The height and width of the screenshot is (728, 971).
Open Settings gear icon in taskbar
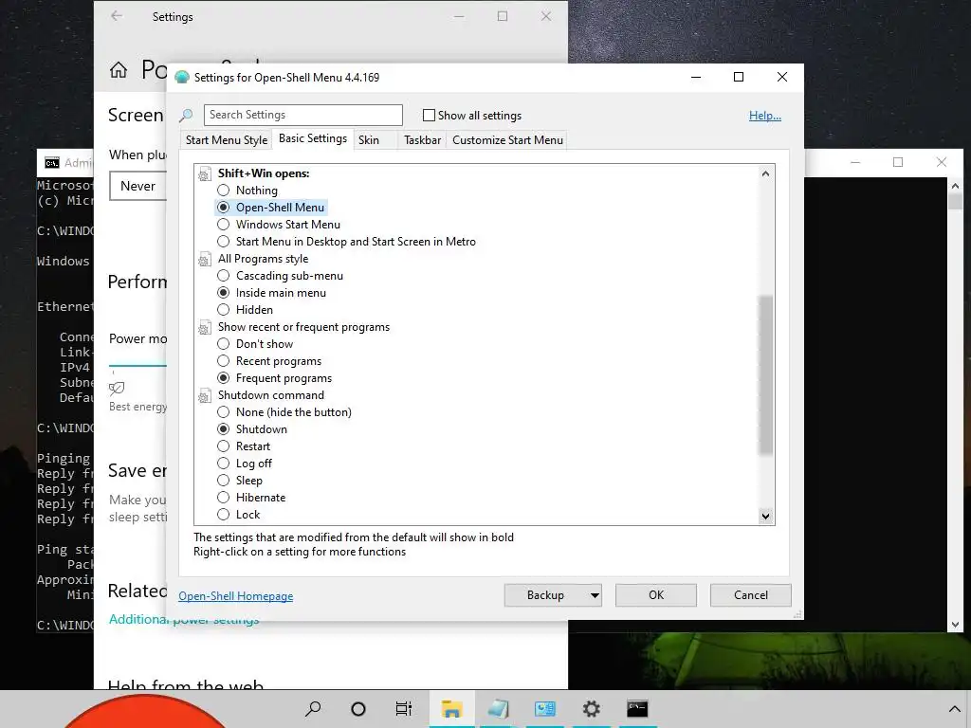click(592, 709)
